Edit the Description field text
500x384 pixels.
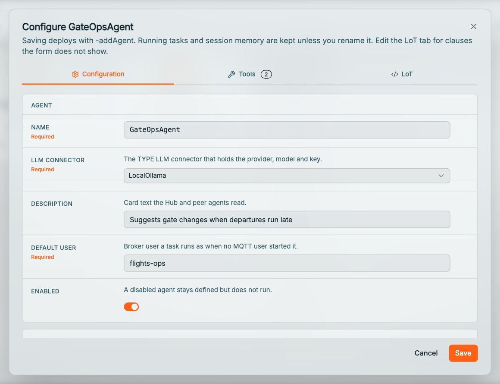coord(287,220)
